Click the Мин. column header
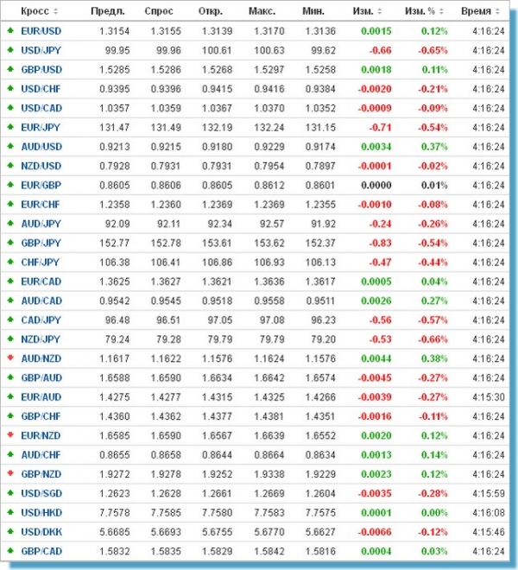This screenshot has height=570, width=518. point(313,11)
